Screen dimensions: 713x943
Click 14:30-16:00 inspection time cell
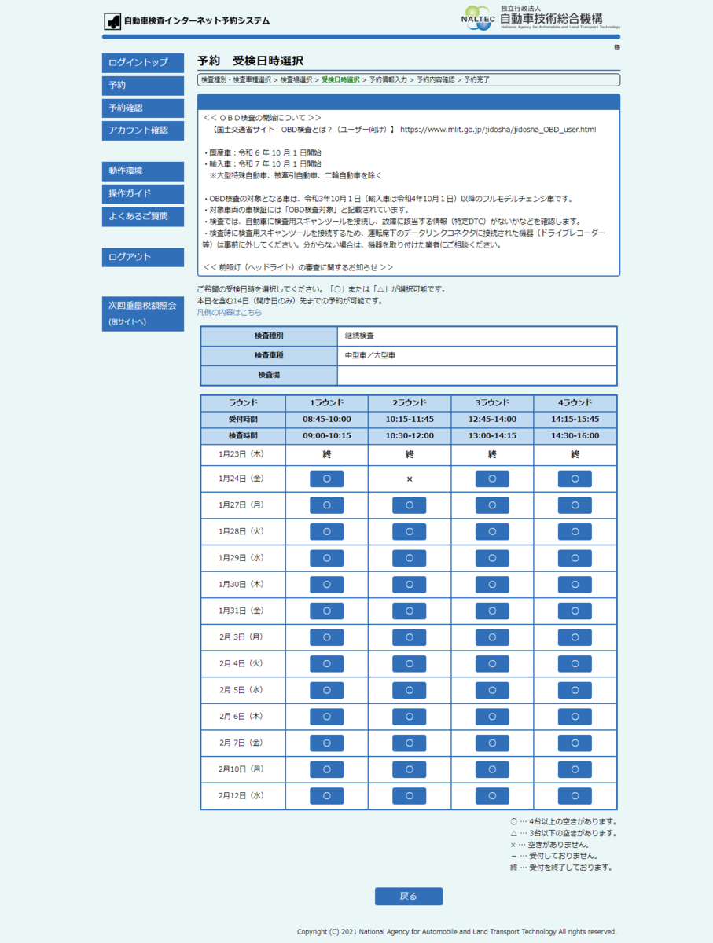coord(575,436)
